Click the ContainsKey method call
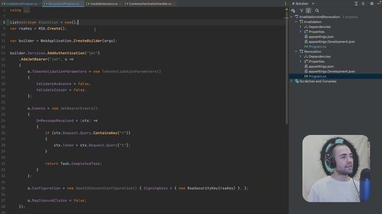Viewport: 382px width, 214px height. (105, 133)
